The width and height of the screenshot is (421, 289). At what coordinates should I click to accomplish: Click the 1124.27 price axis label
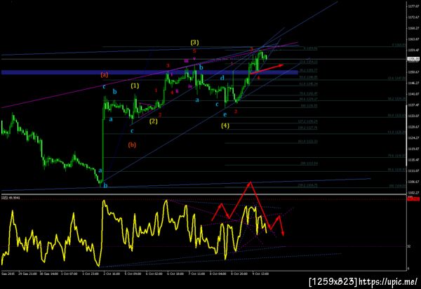click(413, 138)
